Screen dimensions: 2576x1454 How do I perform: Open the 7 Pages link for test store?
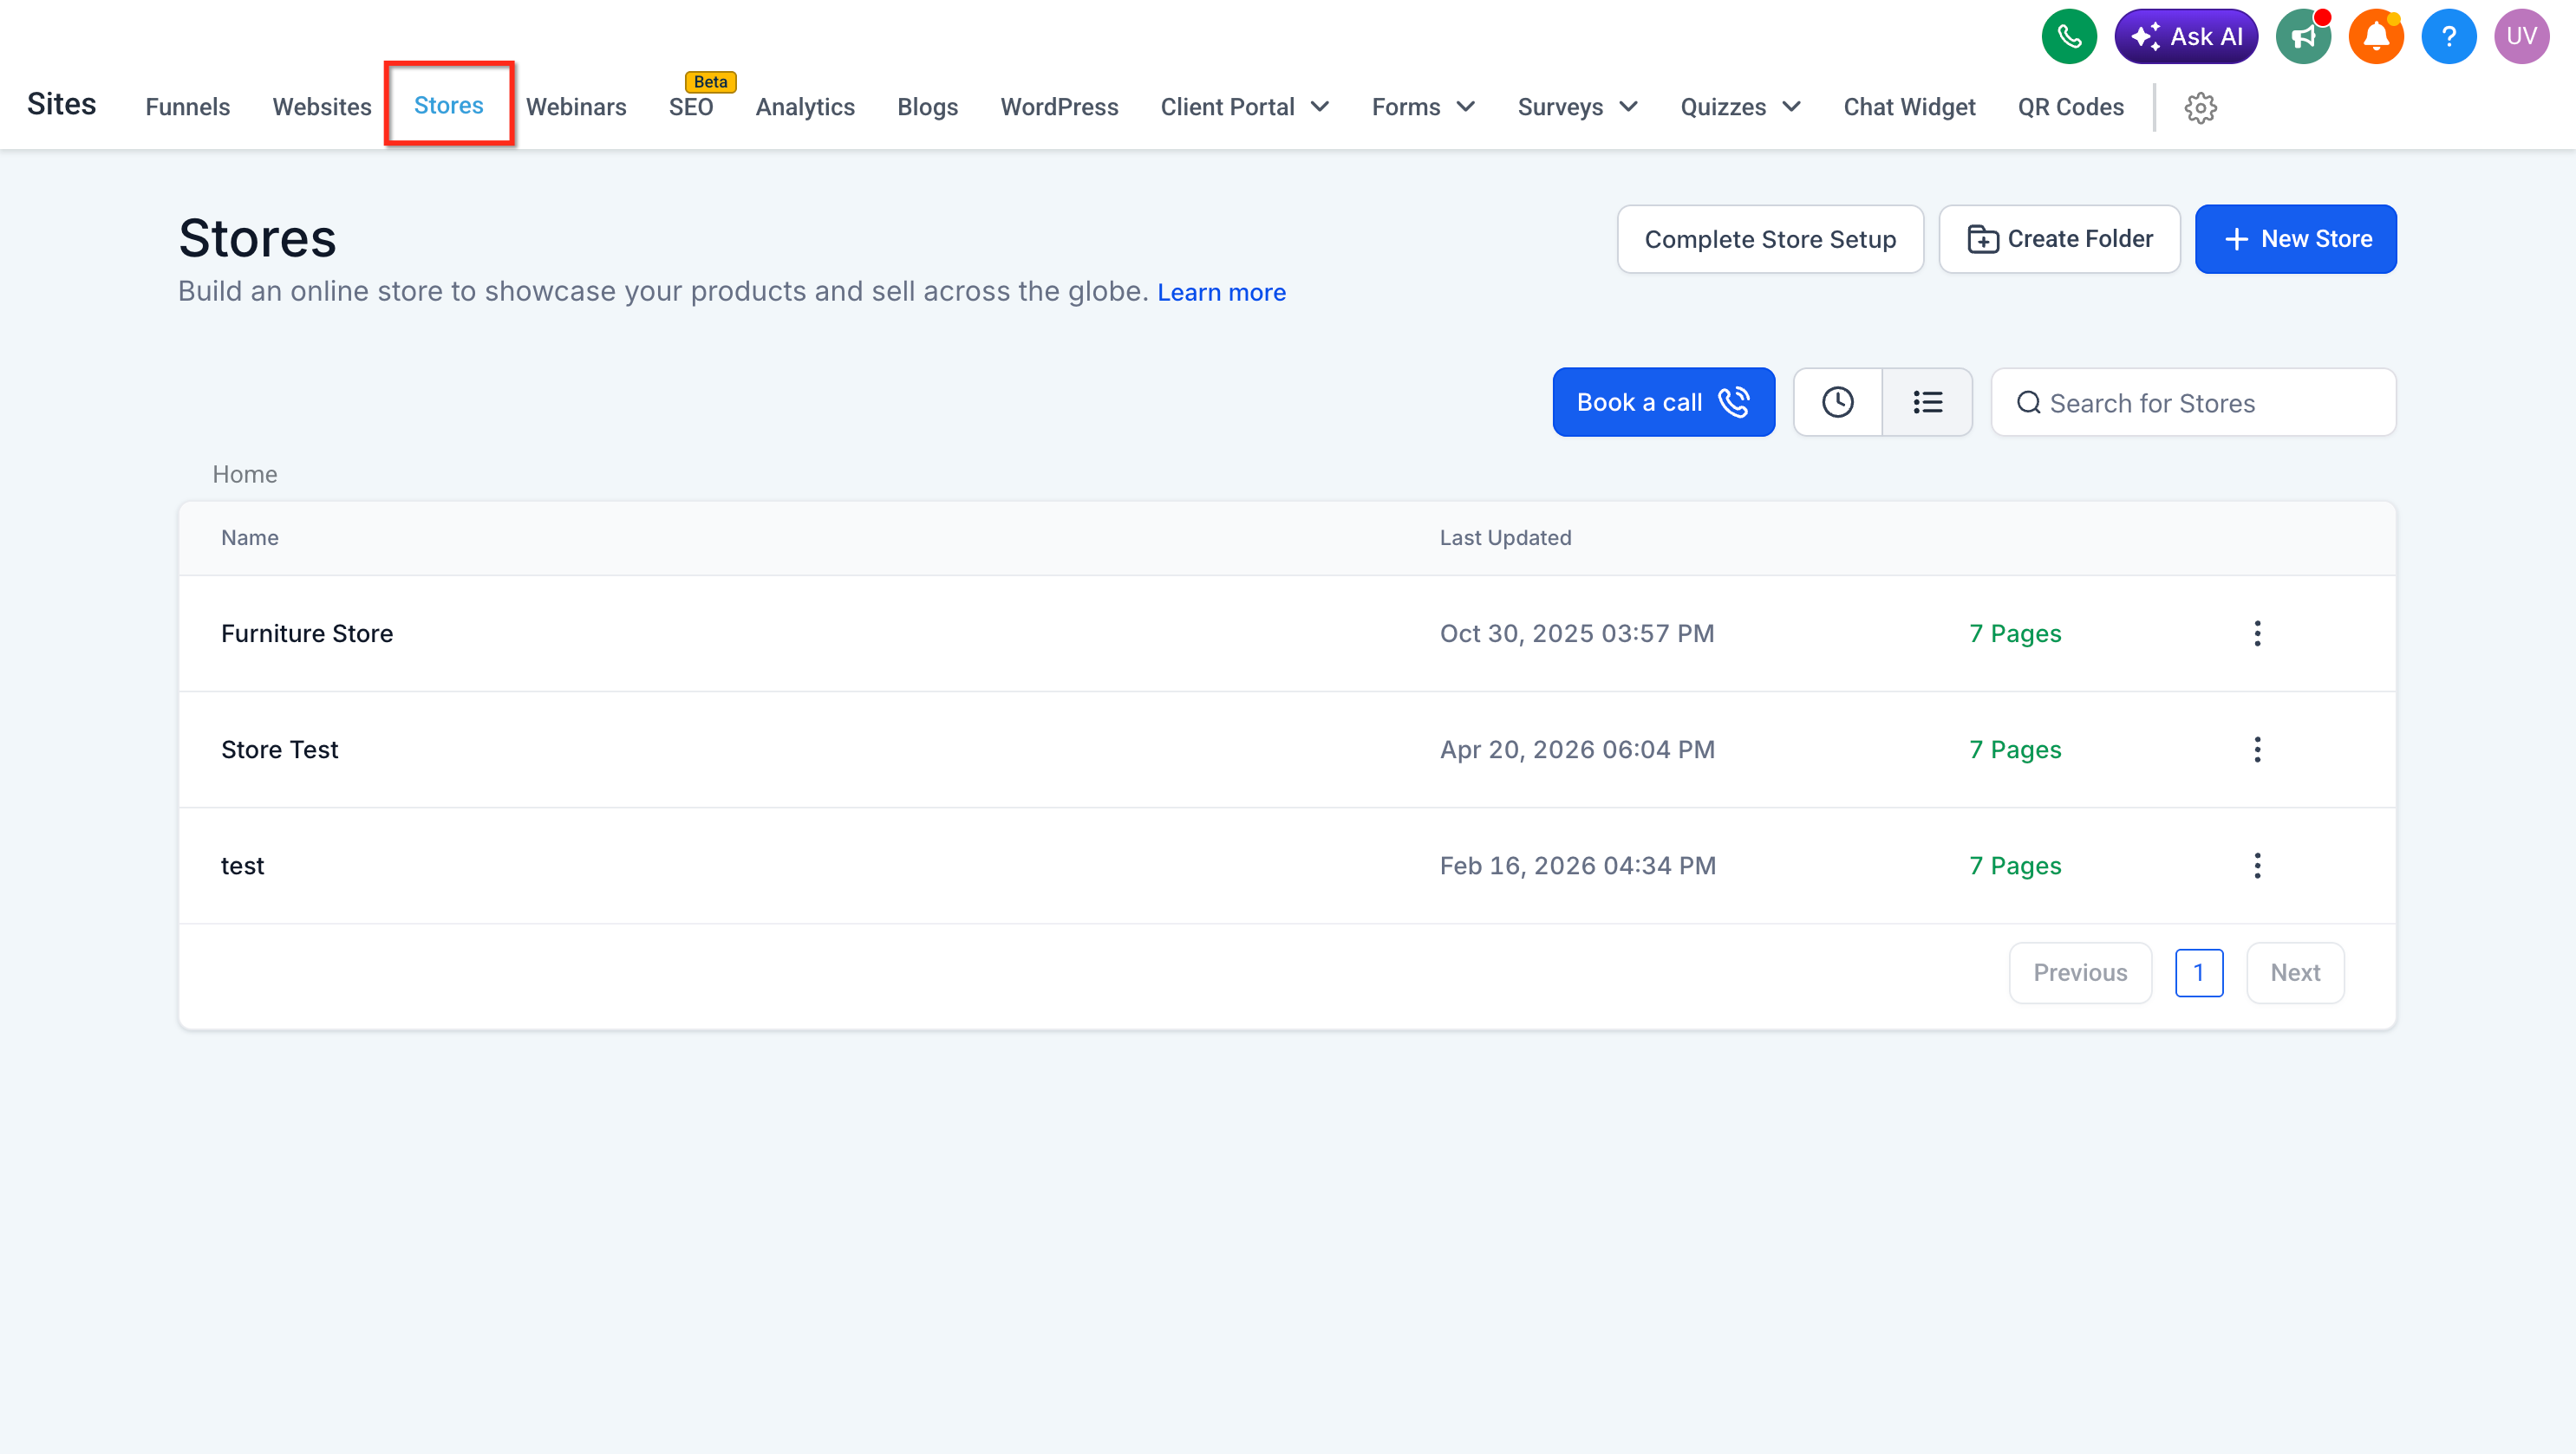[x=2015, y=866]
